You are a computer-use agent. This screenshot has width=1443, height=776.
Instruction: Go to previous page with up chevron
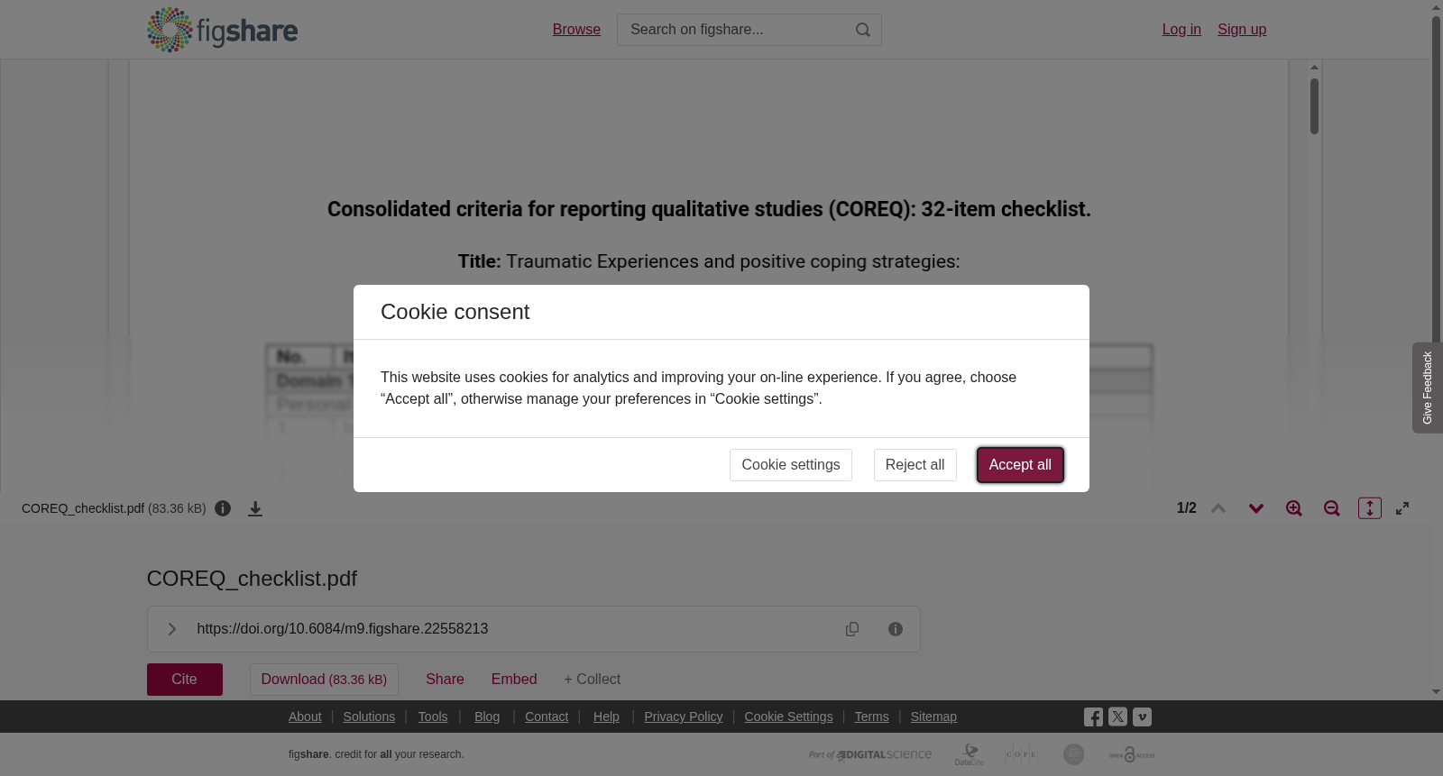[x=1218, y=508]
